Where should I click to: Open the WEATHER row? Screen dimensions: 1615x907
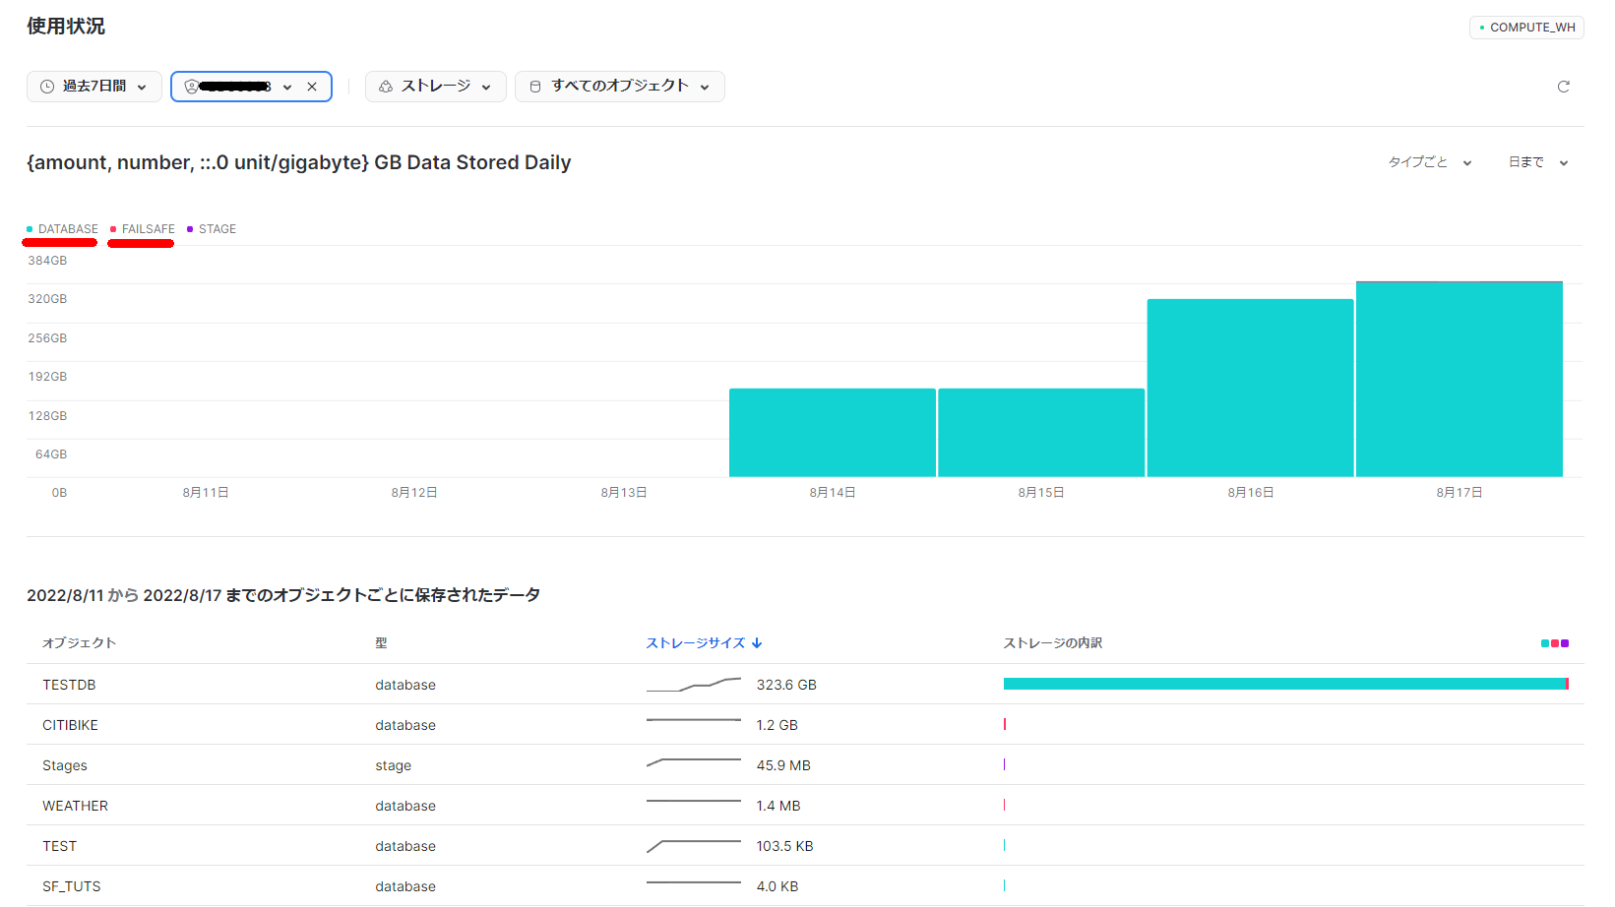(805, 806)
